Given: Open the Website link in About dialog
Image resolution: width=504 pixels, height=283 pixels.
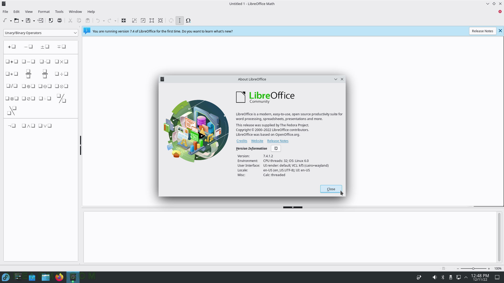Looking at the screenshot, I should tap(257, 141).
